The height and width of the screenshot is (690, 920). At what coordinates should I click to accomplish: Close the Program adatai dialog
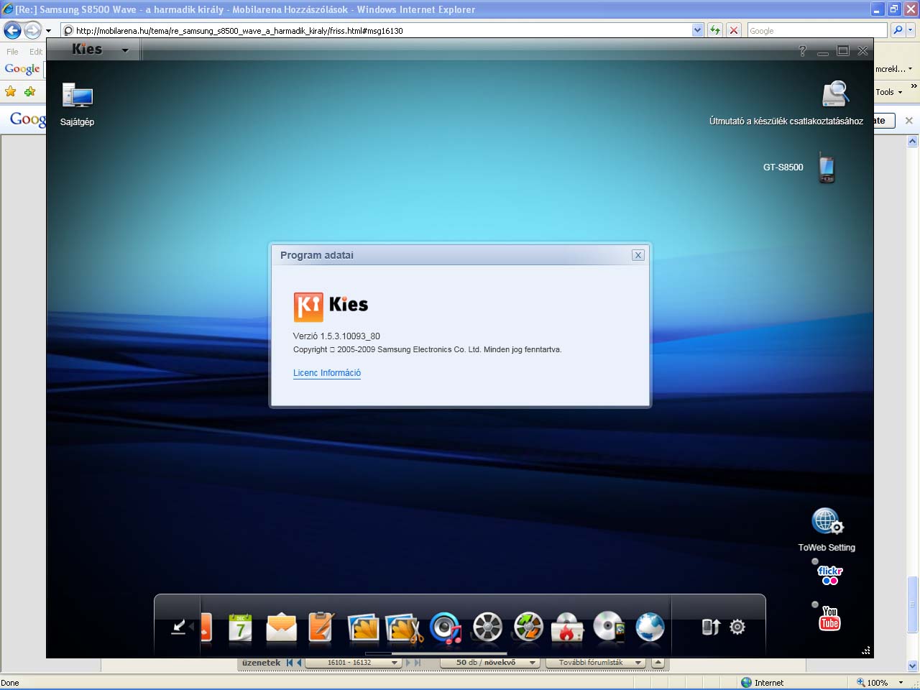click(638, 255)
